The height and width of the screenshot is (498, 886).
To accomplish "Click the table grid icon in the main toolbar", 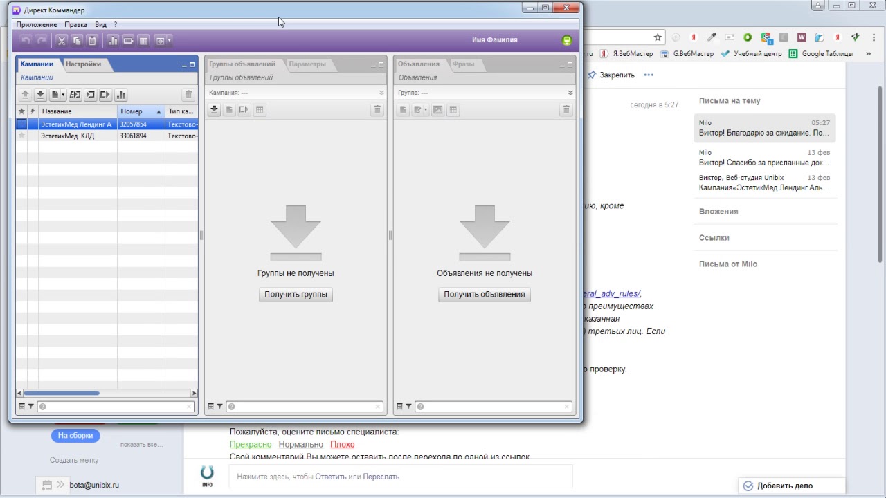I will click(143, 41).
